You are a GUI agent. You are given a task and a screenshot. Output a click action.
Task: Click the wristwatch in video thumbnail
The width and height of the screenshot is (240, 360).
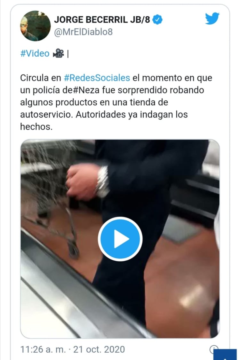tap(102, 182)
